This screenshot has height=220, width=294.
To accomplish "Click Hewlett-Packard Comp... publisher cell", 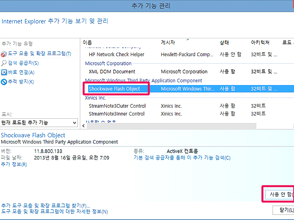I will (187, 54).
